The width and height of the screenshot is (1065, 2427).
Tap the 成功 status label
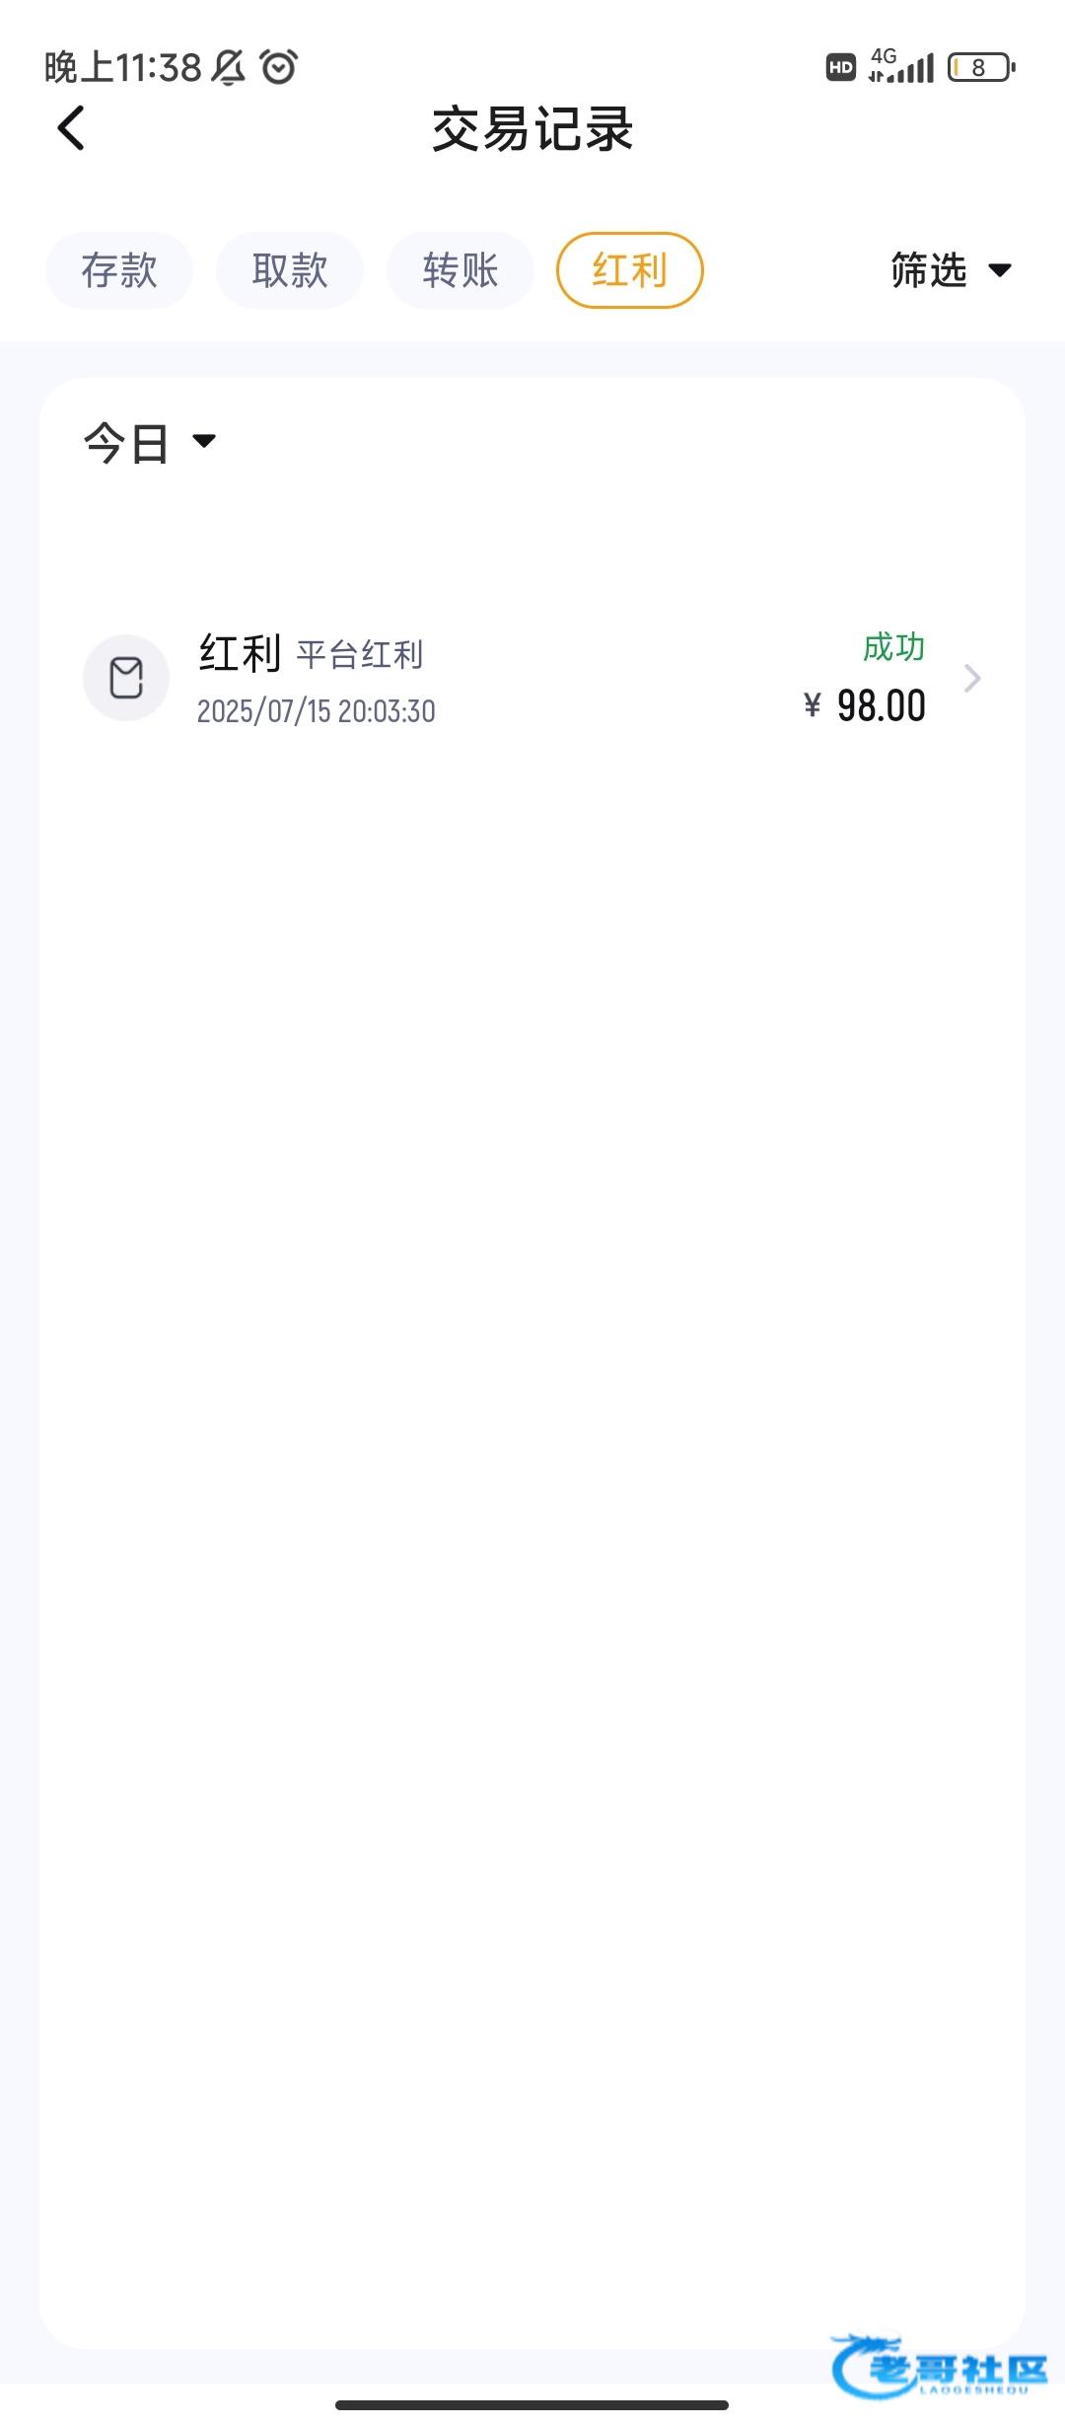(x=893, y=647)
